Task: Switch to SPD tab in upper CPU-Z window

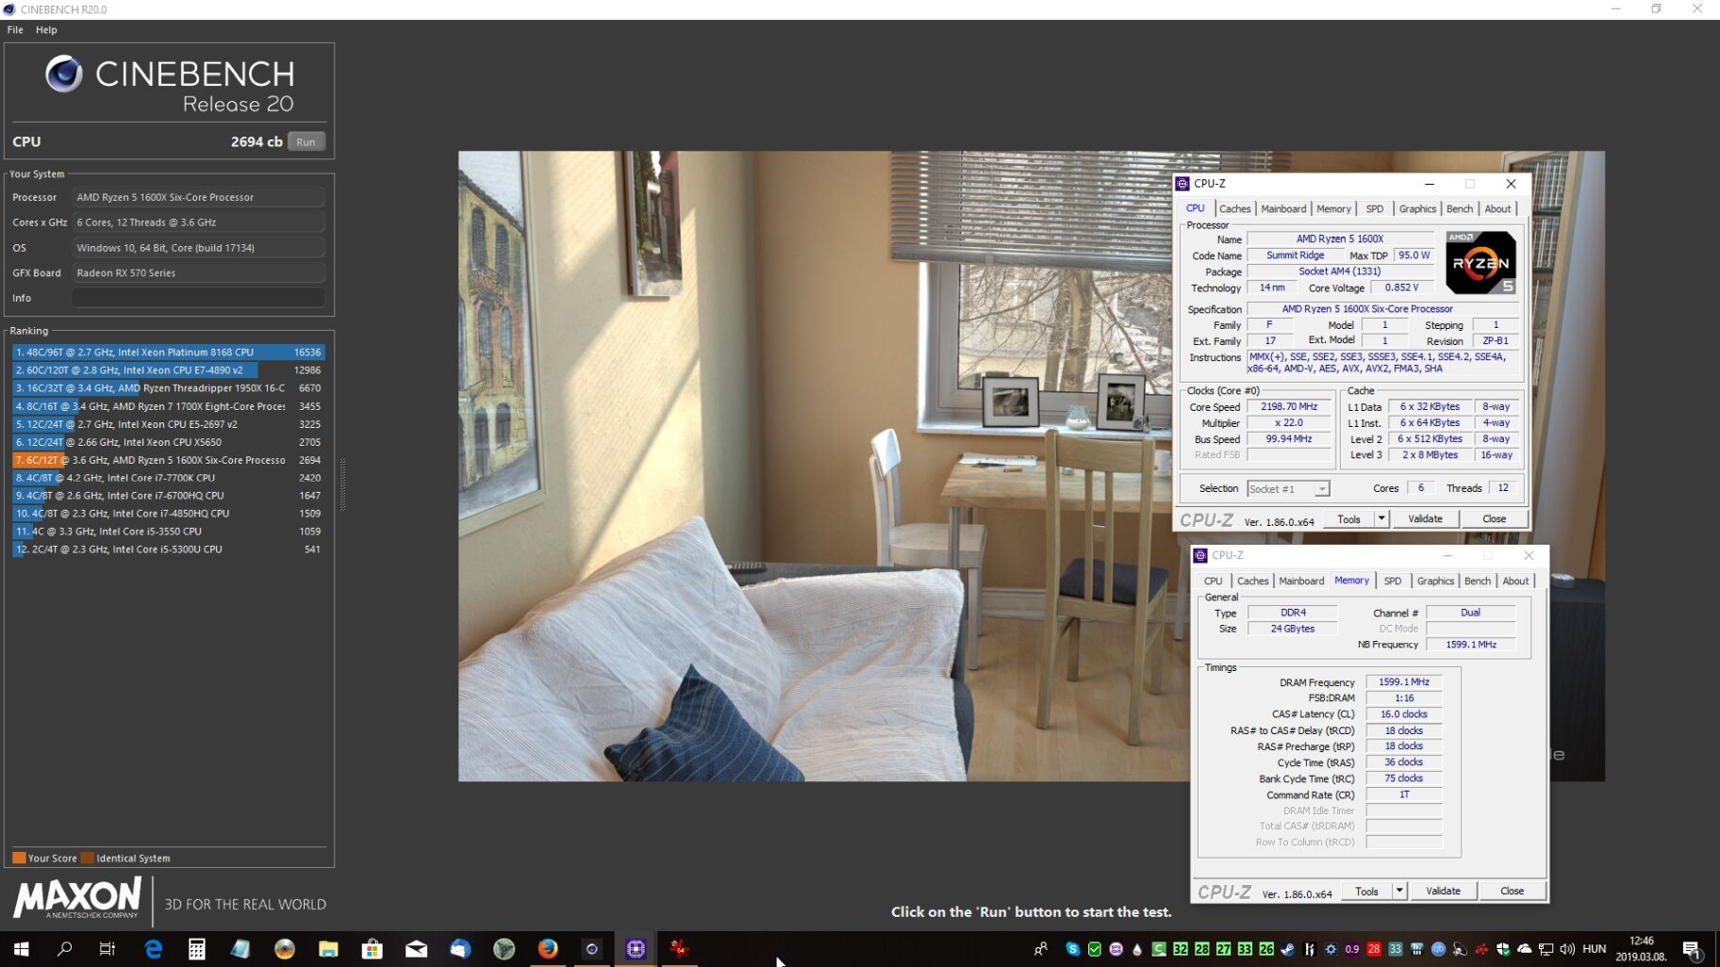Action: (1375, 208)
